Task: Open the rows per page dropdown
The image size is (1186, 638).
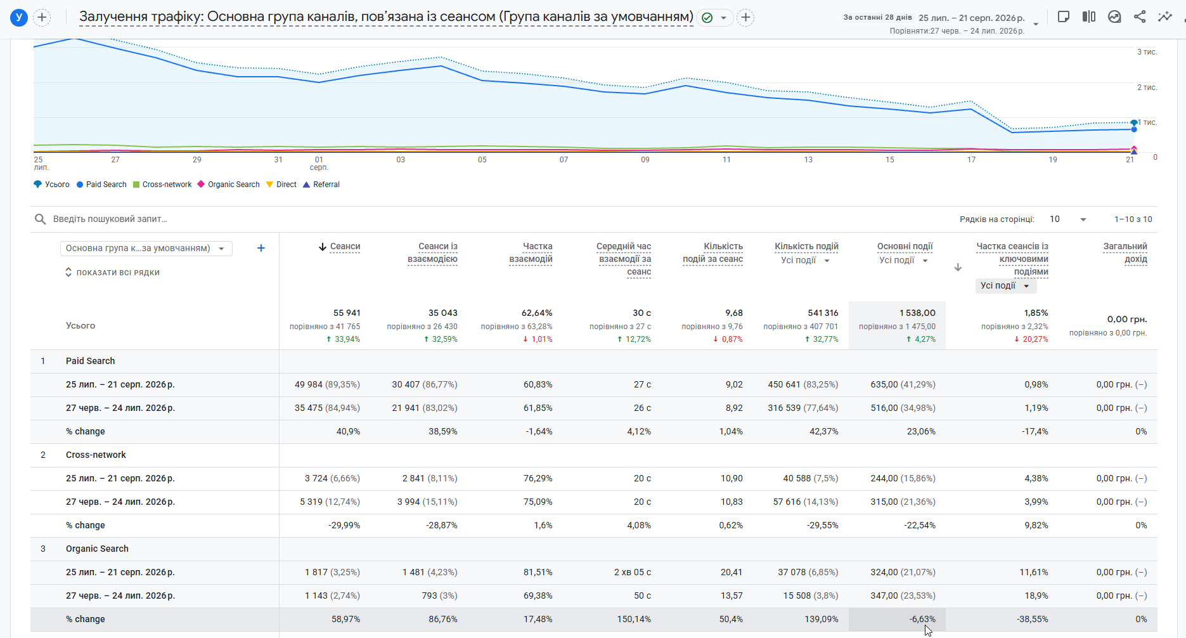Action: coord(1068,219)
